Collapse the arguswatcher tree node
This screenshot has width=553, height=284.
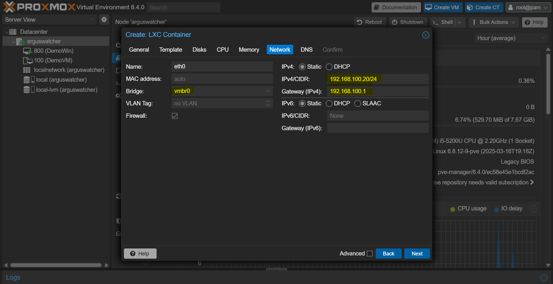(13, 42)
